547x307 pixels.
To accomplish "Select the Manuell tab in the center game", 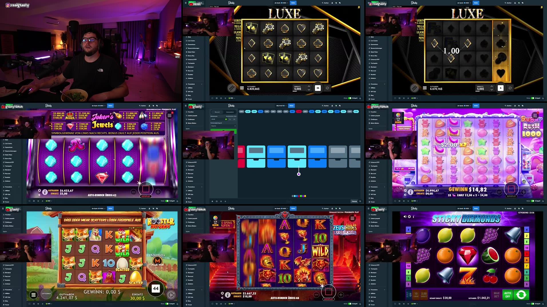I will pyautogui.click(x=217, y=112).
